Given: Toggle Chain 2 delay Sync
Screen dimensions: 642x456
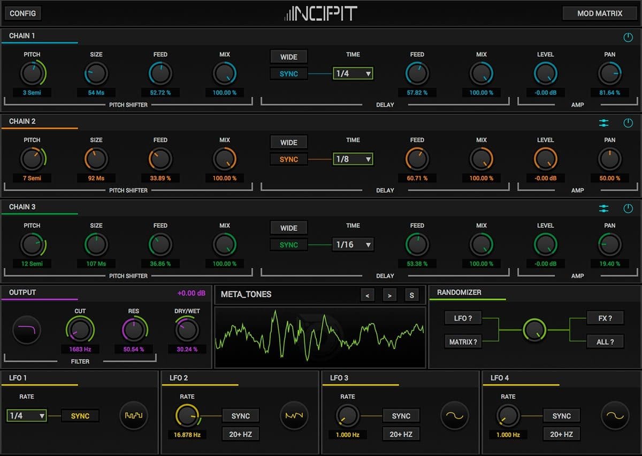Looking at the screenshot, I should (x=289, y=159).
